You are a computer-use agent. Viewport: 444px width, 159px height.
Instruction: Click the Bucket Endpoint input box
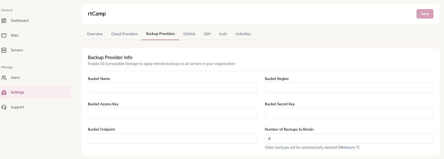172,139
